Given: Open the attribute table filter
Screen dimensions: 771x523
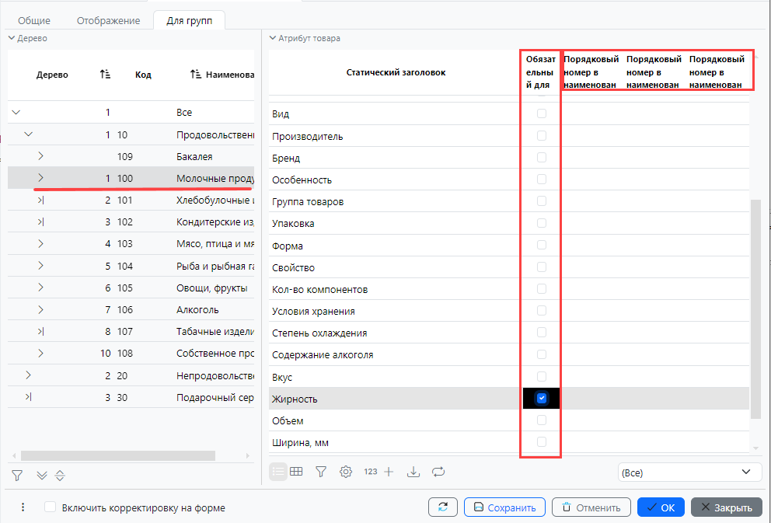Looking at the screenshot, I should coord(320,471).
